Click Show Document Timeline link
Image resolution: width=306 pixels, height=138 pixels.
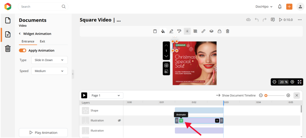tap(236, 95)
